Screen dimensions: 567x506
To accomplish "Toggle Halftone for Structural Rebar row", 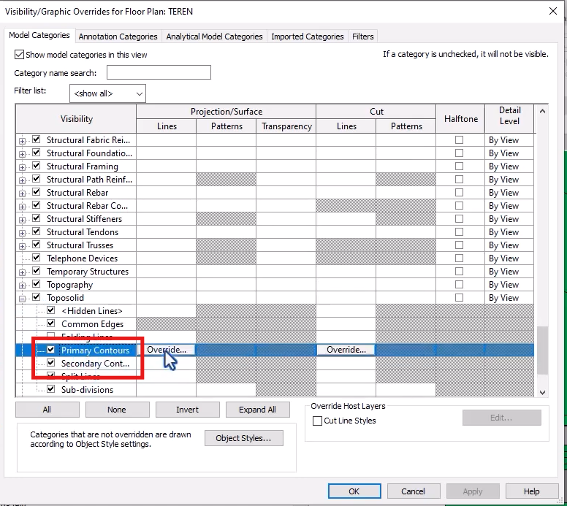I will [x=459, y=193].
